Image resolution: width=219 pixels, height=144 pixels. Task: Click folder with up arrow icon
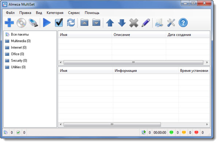click(84, 23)
